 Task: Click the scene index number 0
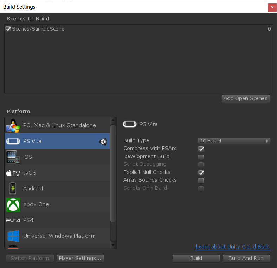269,29
